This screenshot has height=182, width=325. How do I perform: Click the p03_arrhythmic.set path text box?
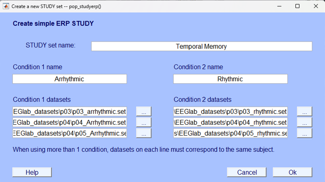70,111
